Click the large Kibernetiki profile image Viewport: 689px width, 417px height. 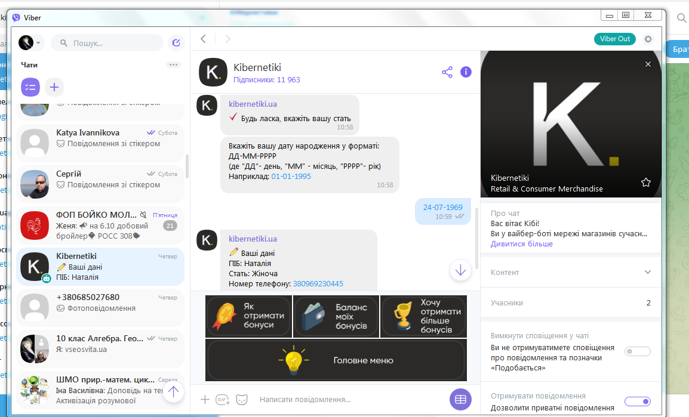pyautogui.click(x=571, y=124)
